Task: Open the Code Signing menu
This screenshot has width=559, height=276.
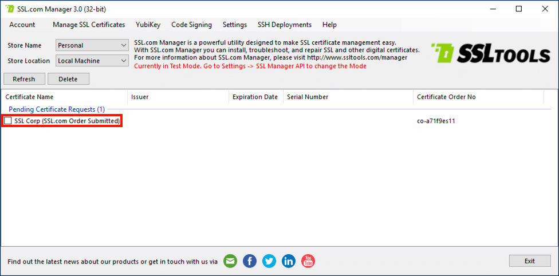Action: coord(191,25)
